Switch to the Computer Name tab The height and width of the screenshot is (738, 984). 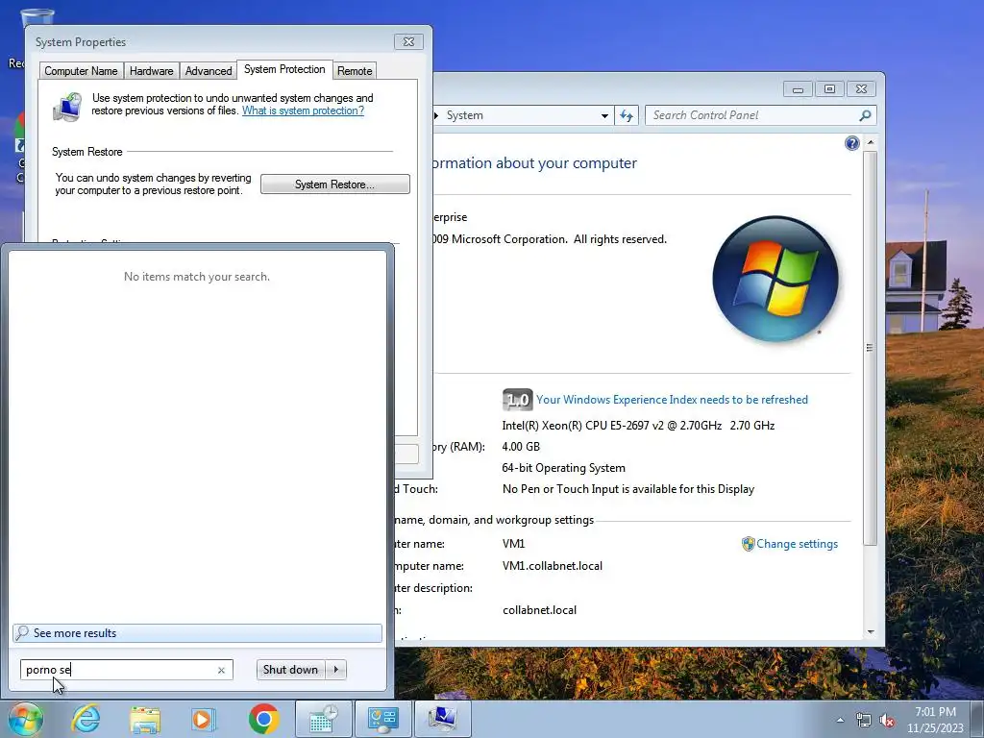point(81,71)
